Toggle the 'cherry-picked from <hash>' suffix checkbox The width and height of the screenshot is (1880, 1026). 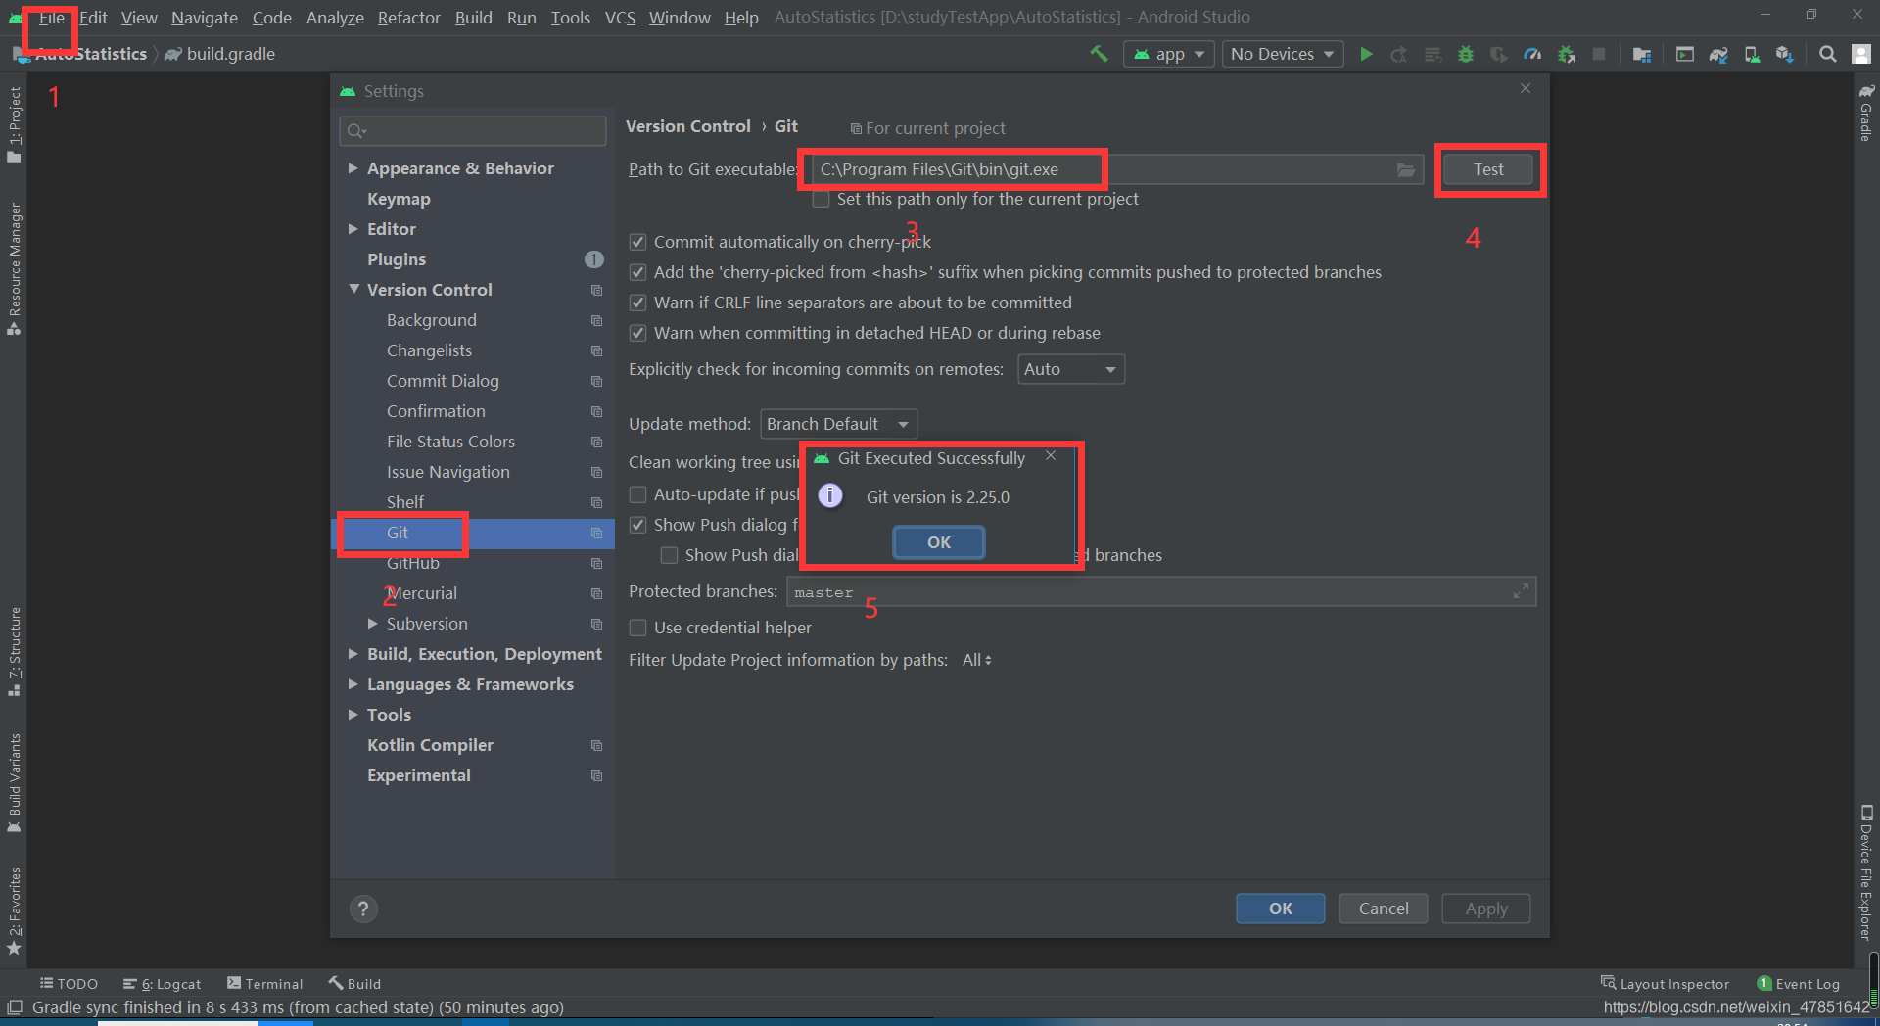[x=637, y=272]
